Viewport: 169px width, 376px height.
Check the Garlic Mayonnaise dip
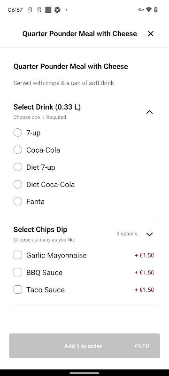tap(18, 255)
